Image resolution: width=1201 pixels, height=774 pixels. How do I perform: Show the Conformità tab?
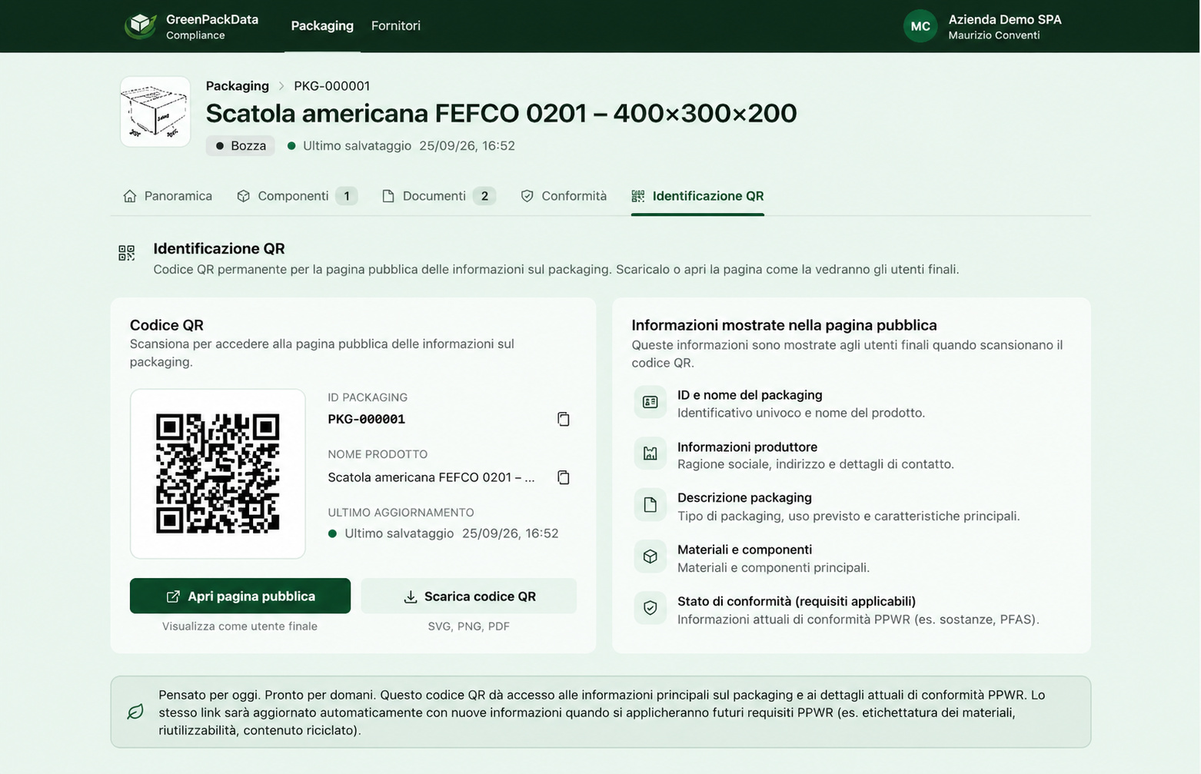(564, 196)
